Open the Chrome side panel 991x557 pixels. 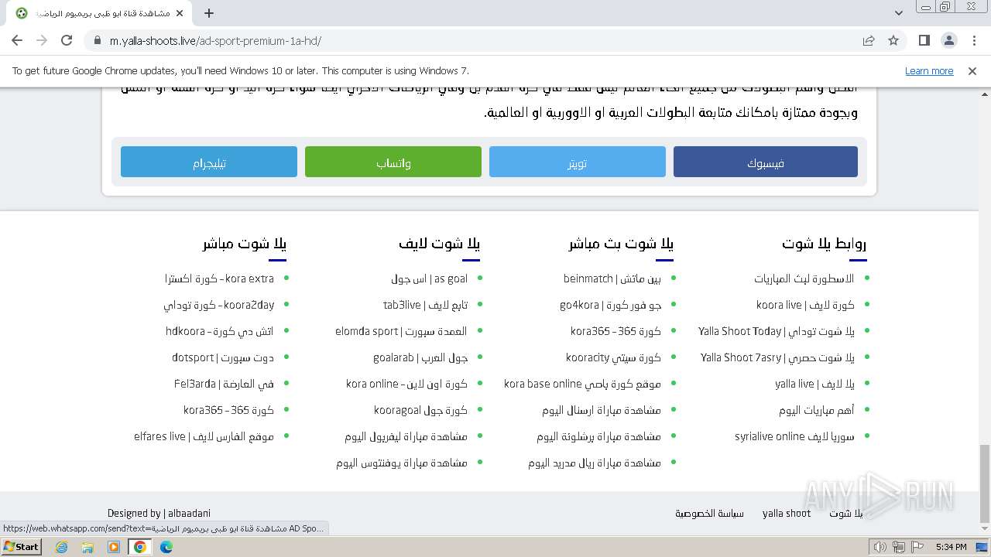click(924, 40)
